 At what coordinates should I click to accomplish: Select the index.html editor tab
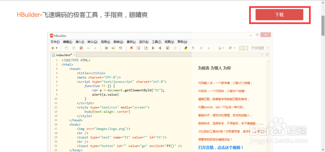(x=64, y=55)
